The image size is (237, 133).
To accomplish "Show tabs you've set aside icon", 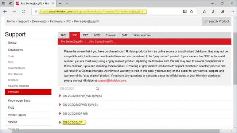I will (x=4, y=3).
